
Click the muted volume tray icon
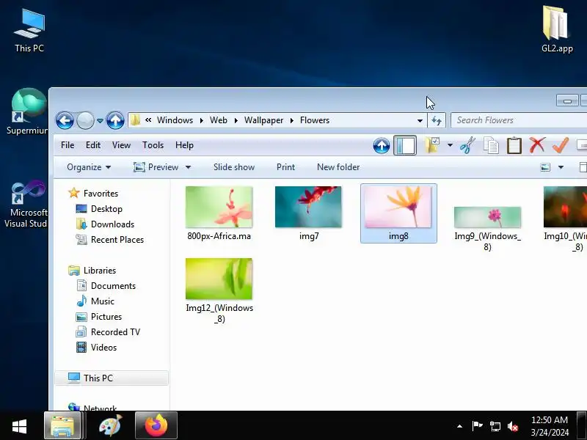tap(513, 426)
